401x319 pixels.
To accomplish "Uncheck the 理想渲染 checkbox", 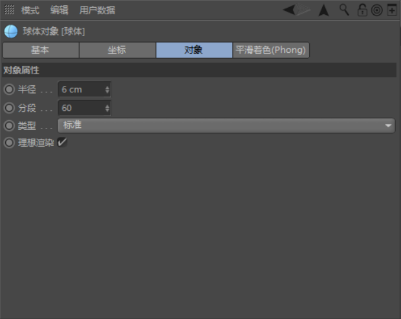I will point(63,143).
